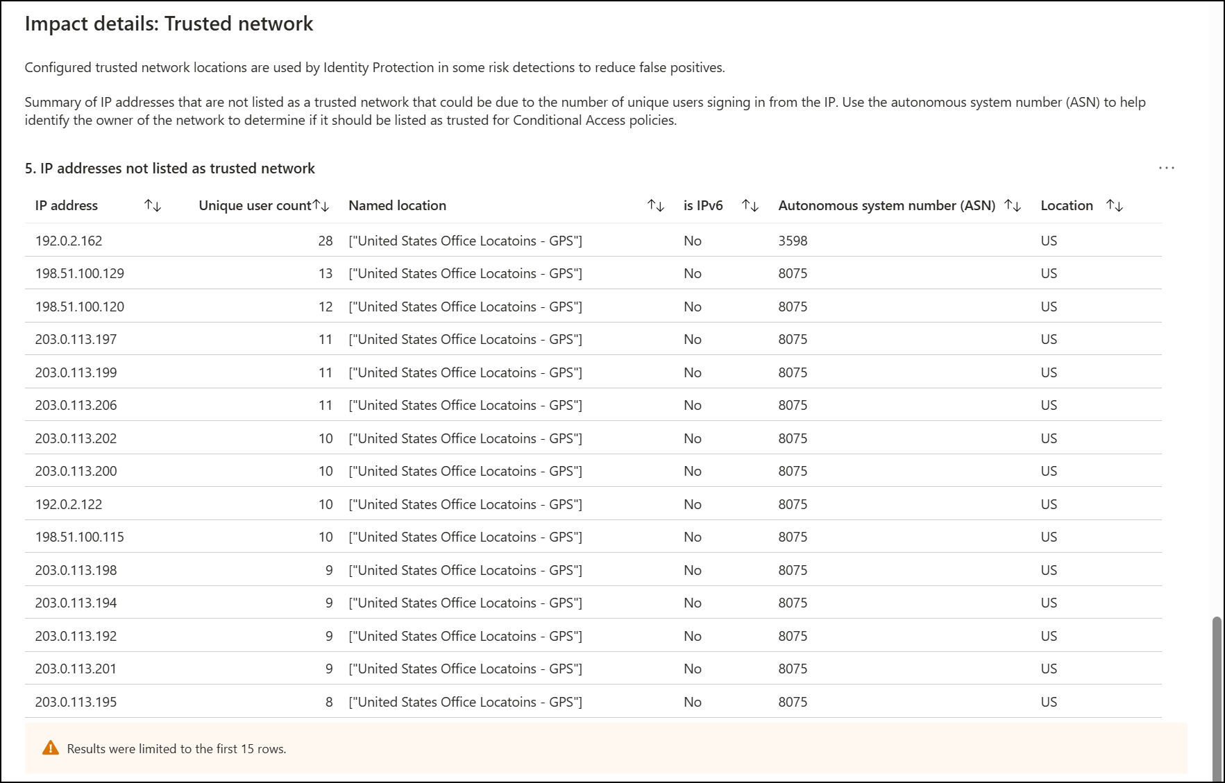This screenshot has width=1225, height=783.
Task: Click the is IPv6 column header
Action: (703, 205)
